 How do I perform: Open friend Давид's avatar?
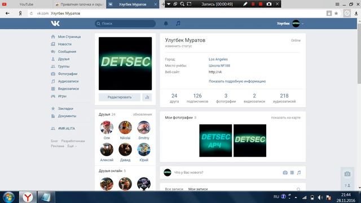pos(125,149)
